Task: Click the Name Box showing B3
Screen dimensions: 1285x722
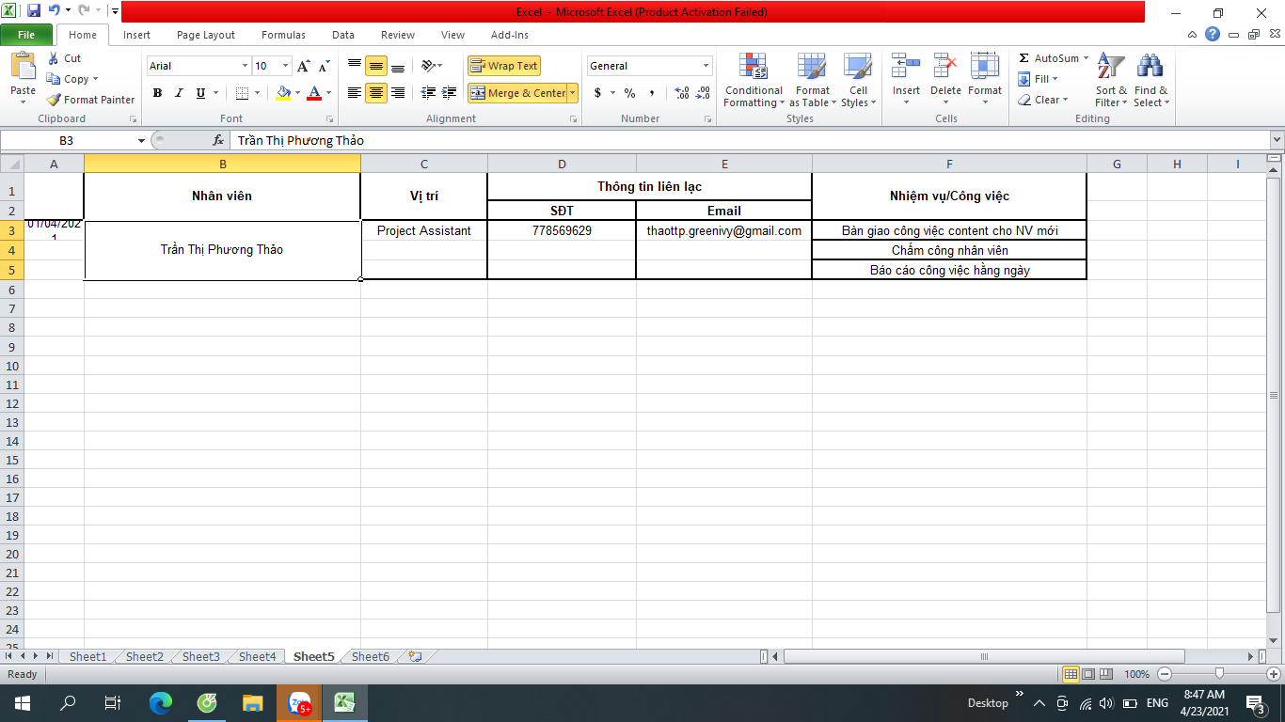Action: [x=67, y=140]
